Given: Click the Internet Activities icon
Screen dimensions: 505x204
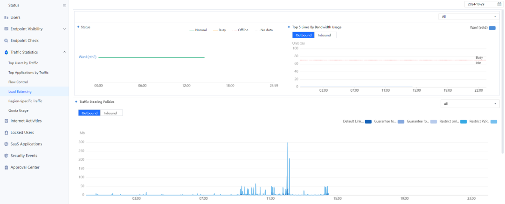Looking at the screenshot, I should point(6,121).
